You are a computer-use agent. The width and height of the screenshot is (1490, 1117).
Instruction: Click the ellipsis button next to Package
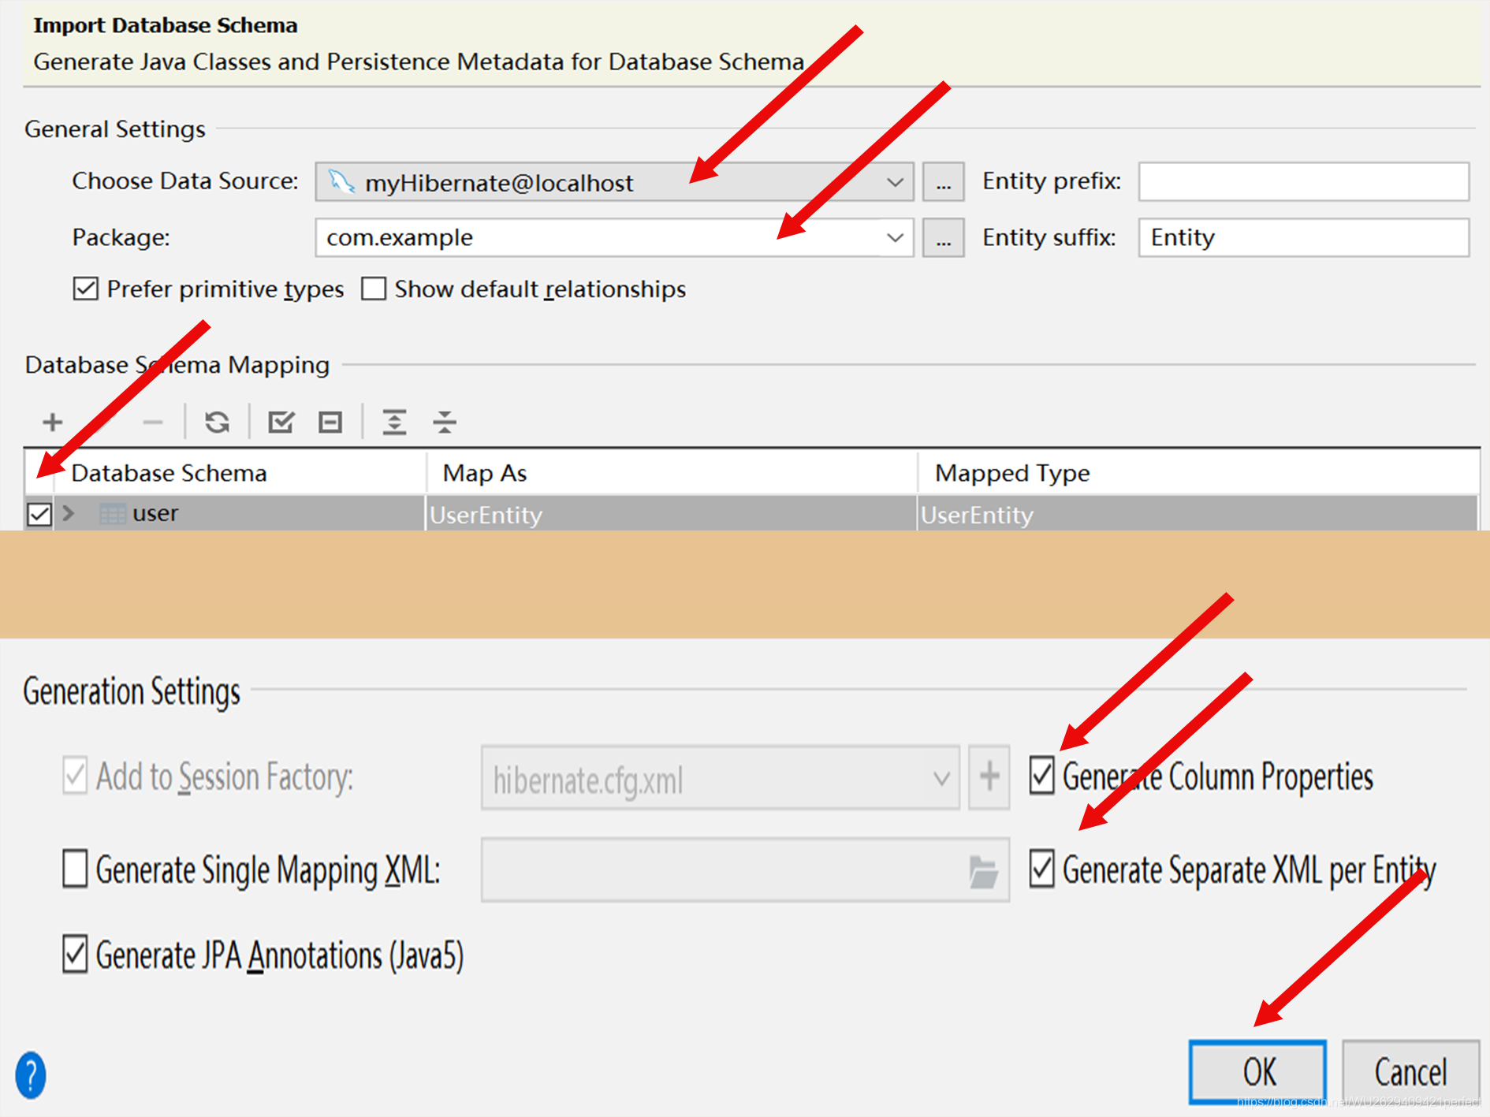click(x=943, y=237)
